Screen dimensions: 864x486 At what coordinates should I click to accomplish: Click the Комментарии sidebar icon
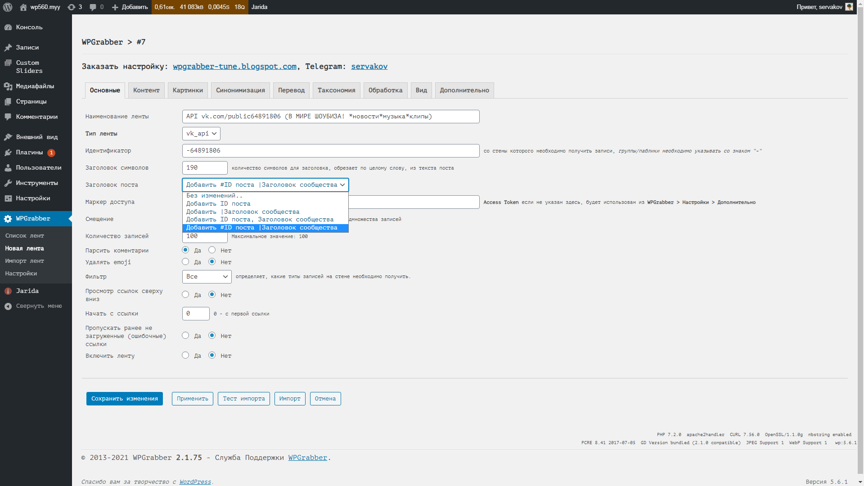pos(8,117)
